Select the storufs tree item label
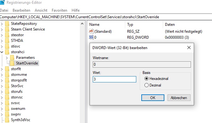This screenshot has width=212, height=123. click(x=17, y=92)
